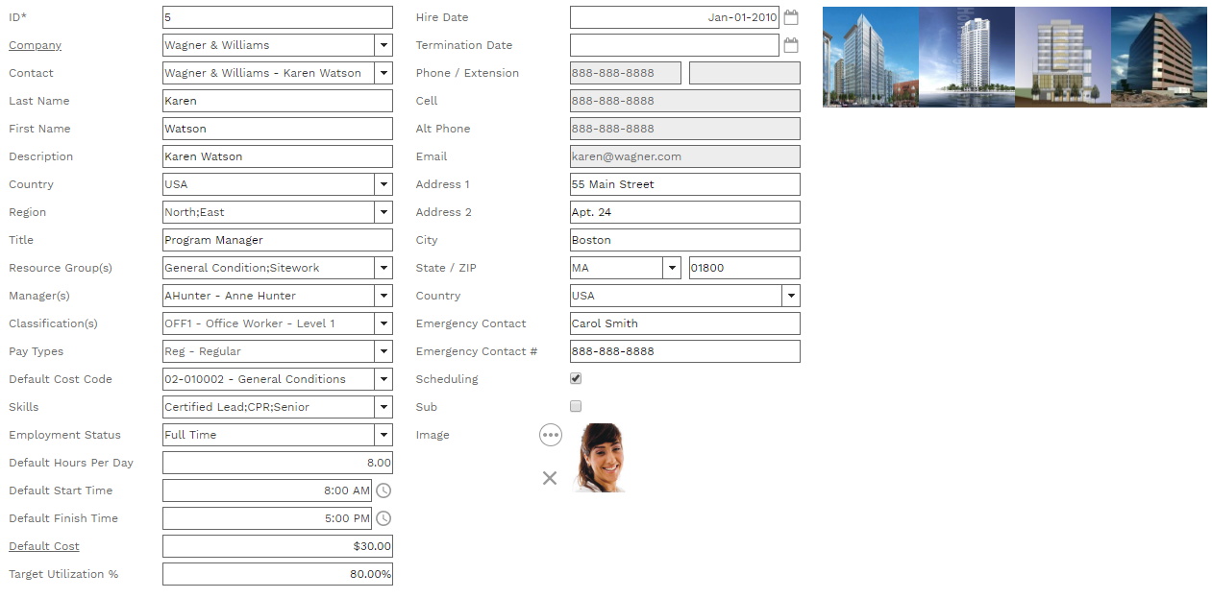Open the Resource Group(s) dropdown
1212x598 pixels.
point(383,268)
